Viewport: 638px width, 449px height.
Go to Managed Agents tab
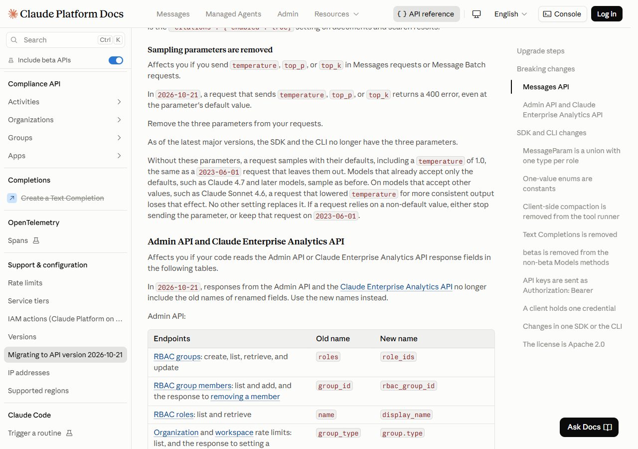233,14
